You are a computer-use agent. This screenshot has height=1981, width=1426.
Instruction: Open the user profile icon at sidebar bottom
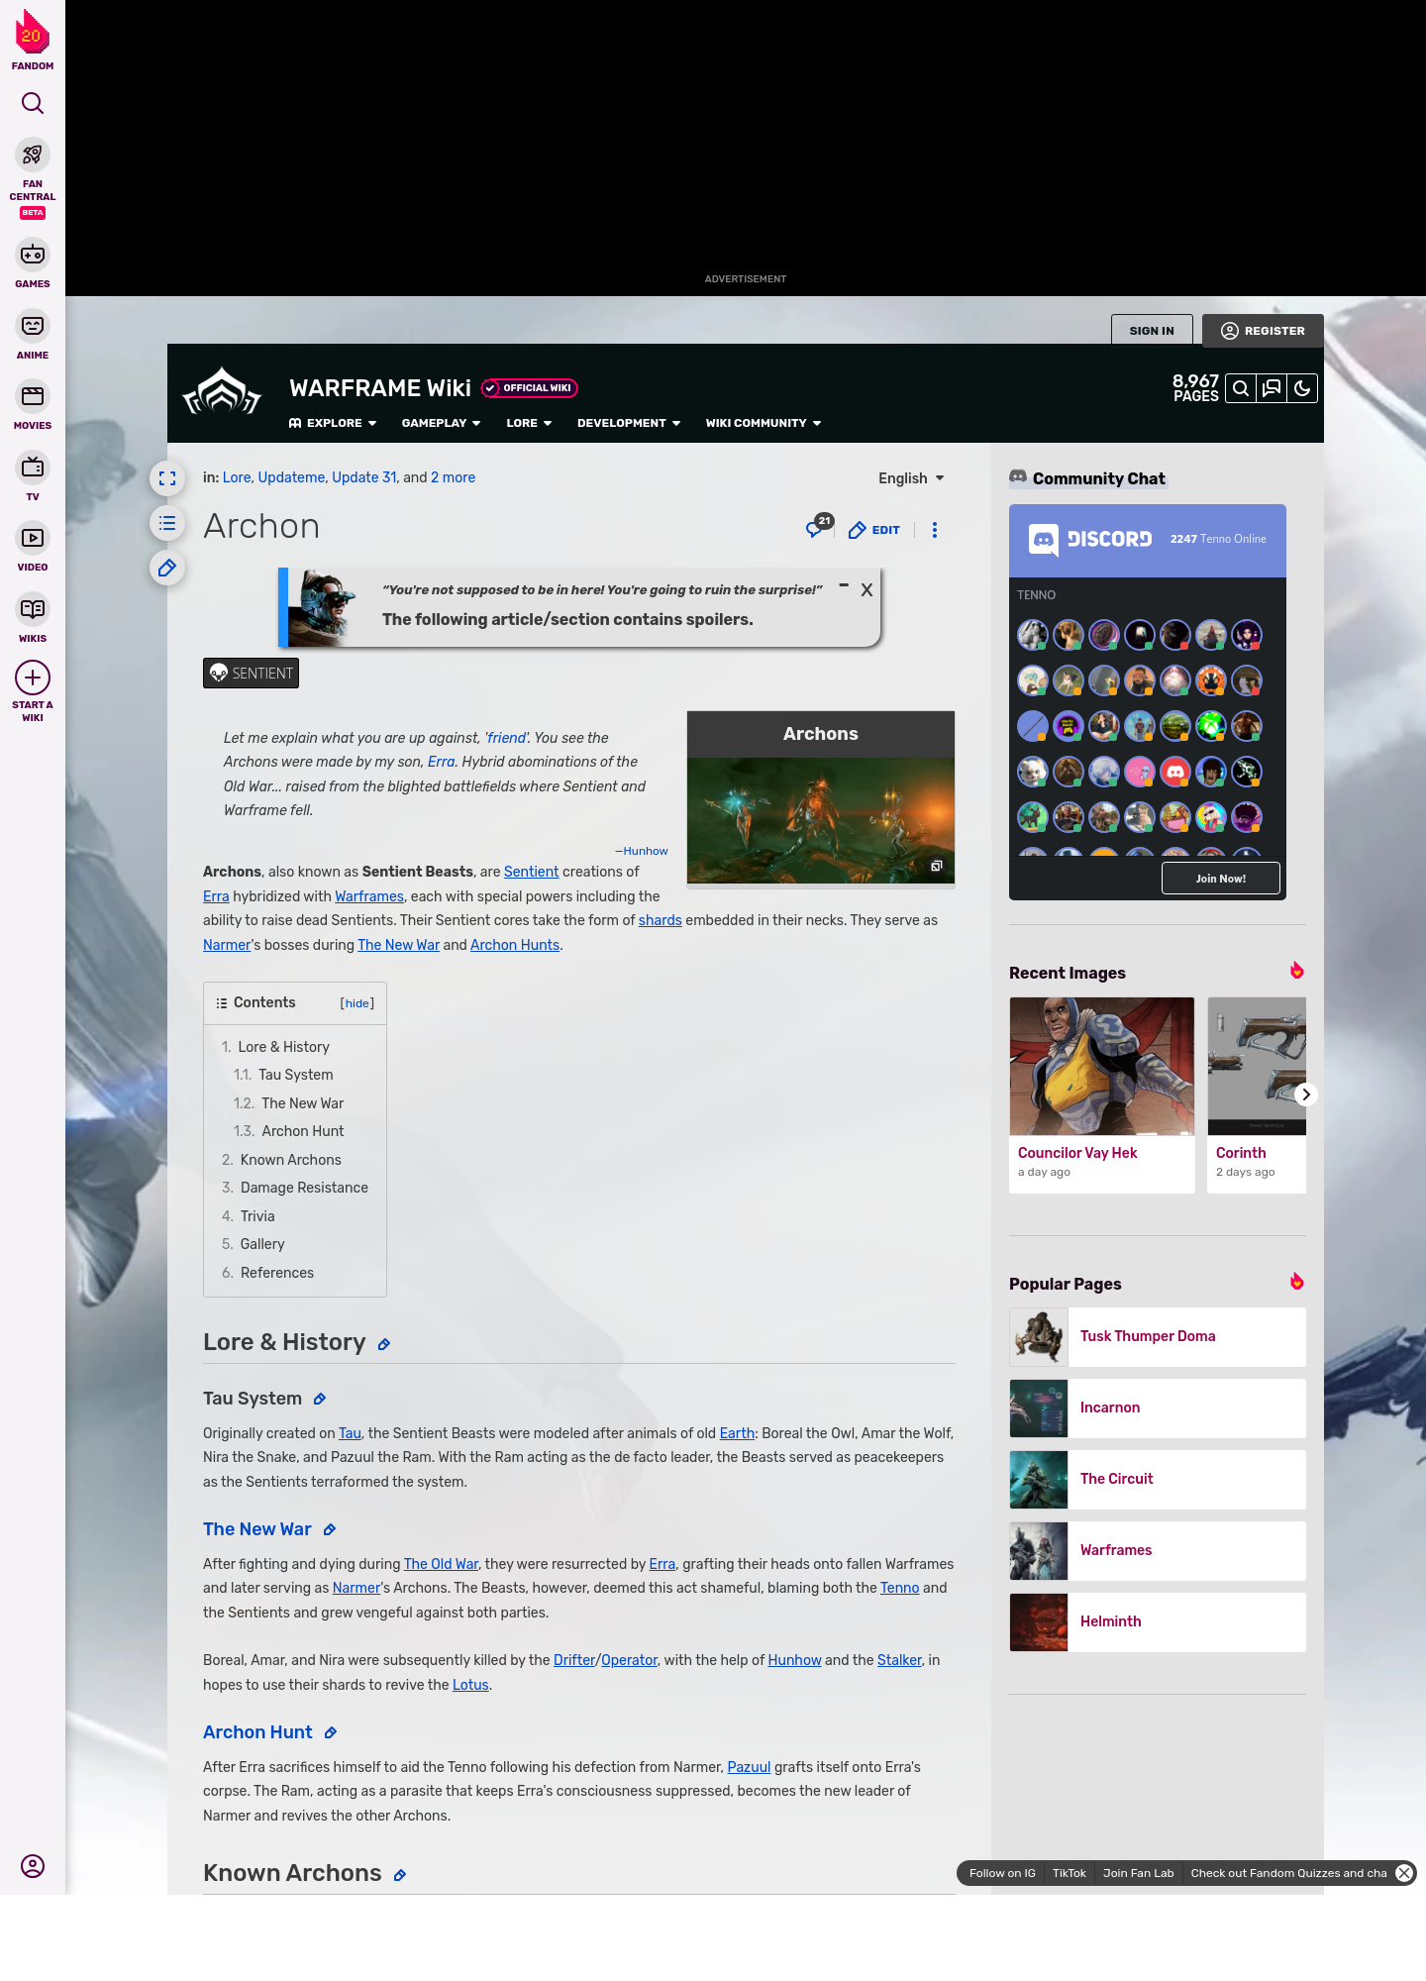coord(33,1866)
